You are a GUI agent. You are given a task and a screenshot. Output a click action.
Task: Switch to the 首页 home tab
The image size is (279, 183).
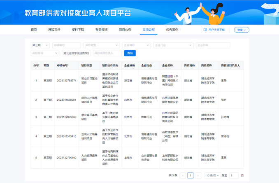point(34,30)
